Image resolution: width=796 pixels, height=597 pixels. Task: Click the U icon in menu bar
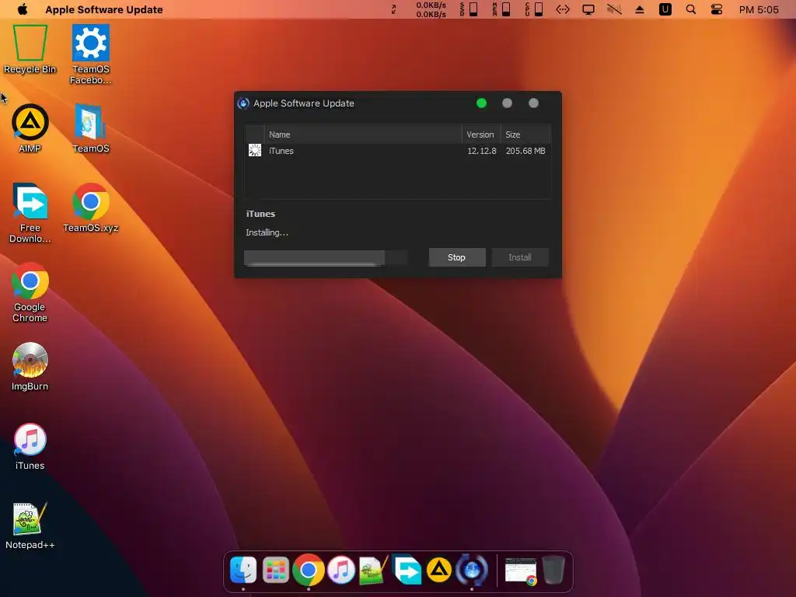pos(665,9)
